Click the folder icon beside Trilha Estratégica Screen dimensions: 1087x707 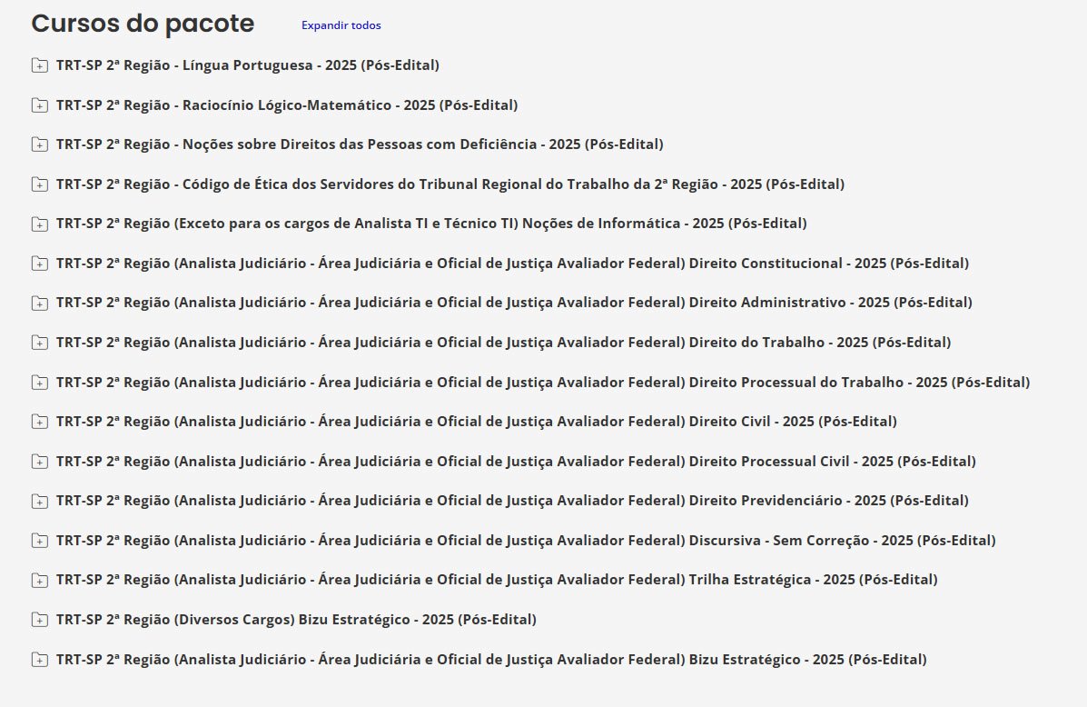[x=39, y=580]
